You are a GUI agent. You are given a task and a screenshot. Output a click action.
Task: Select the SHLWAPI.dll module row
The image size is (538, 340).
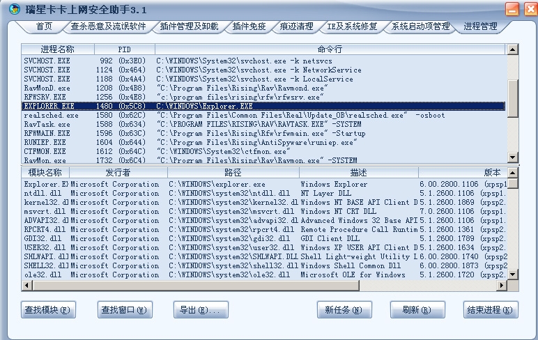point(265,256)
